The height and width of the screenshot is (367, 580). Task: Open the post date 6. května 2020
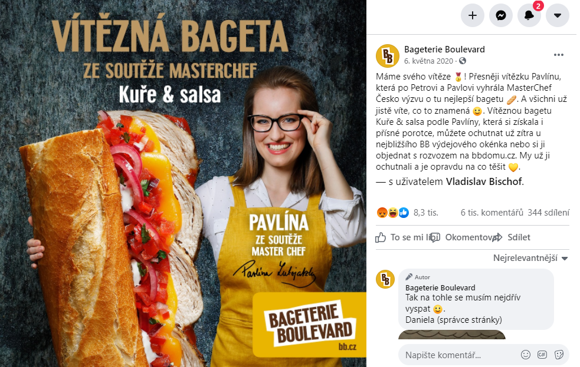pos(428,61)
